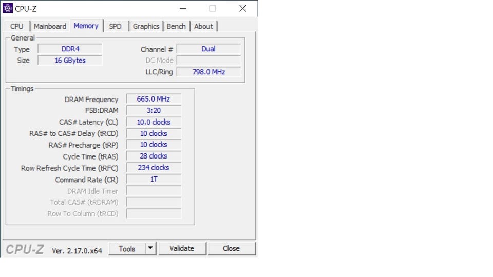Click the empty DC Mode field
The width and height of the screenshot is (493, 277).
point(209,61)
